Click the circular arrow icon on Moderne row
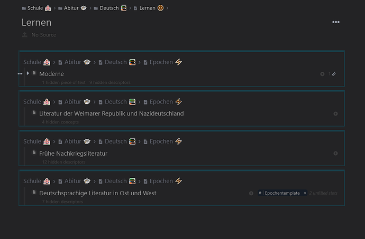 tap(322, 74)
